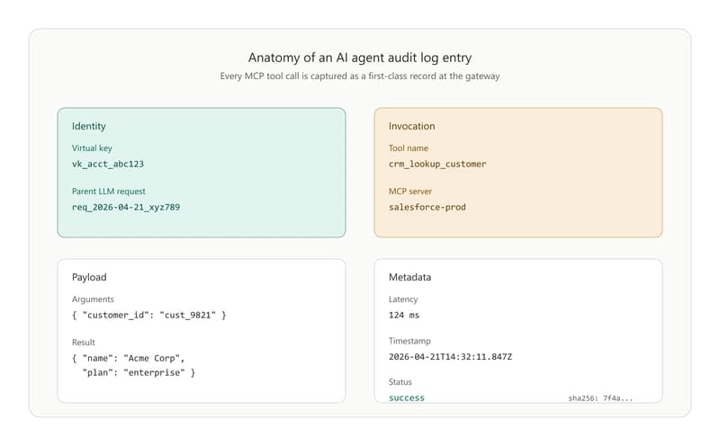Click the Arguments label

point(93,299)
